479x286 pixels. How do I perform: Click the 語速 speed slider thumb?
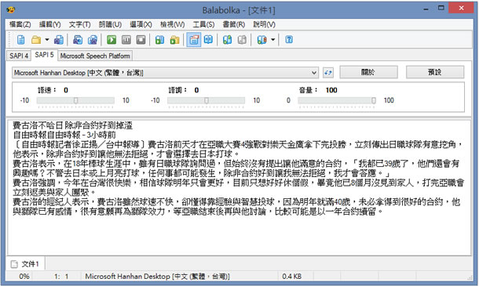click(x=75, y=100)
